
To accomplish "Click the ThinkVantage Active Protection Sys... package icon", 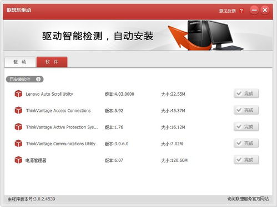I will tap(18, 127).
